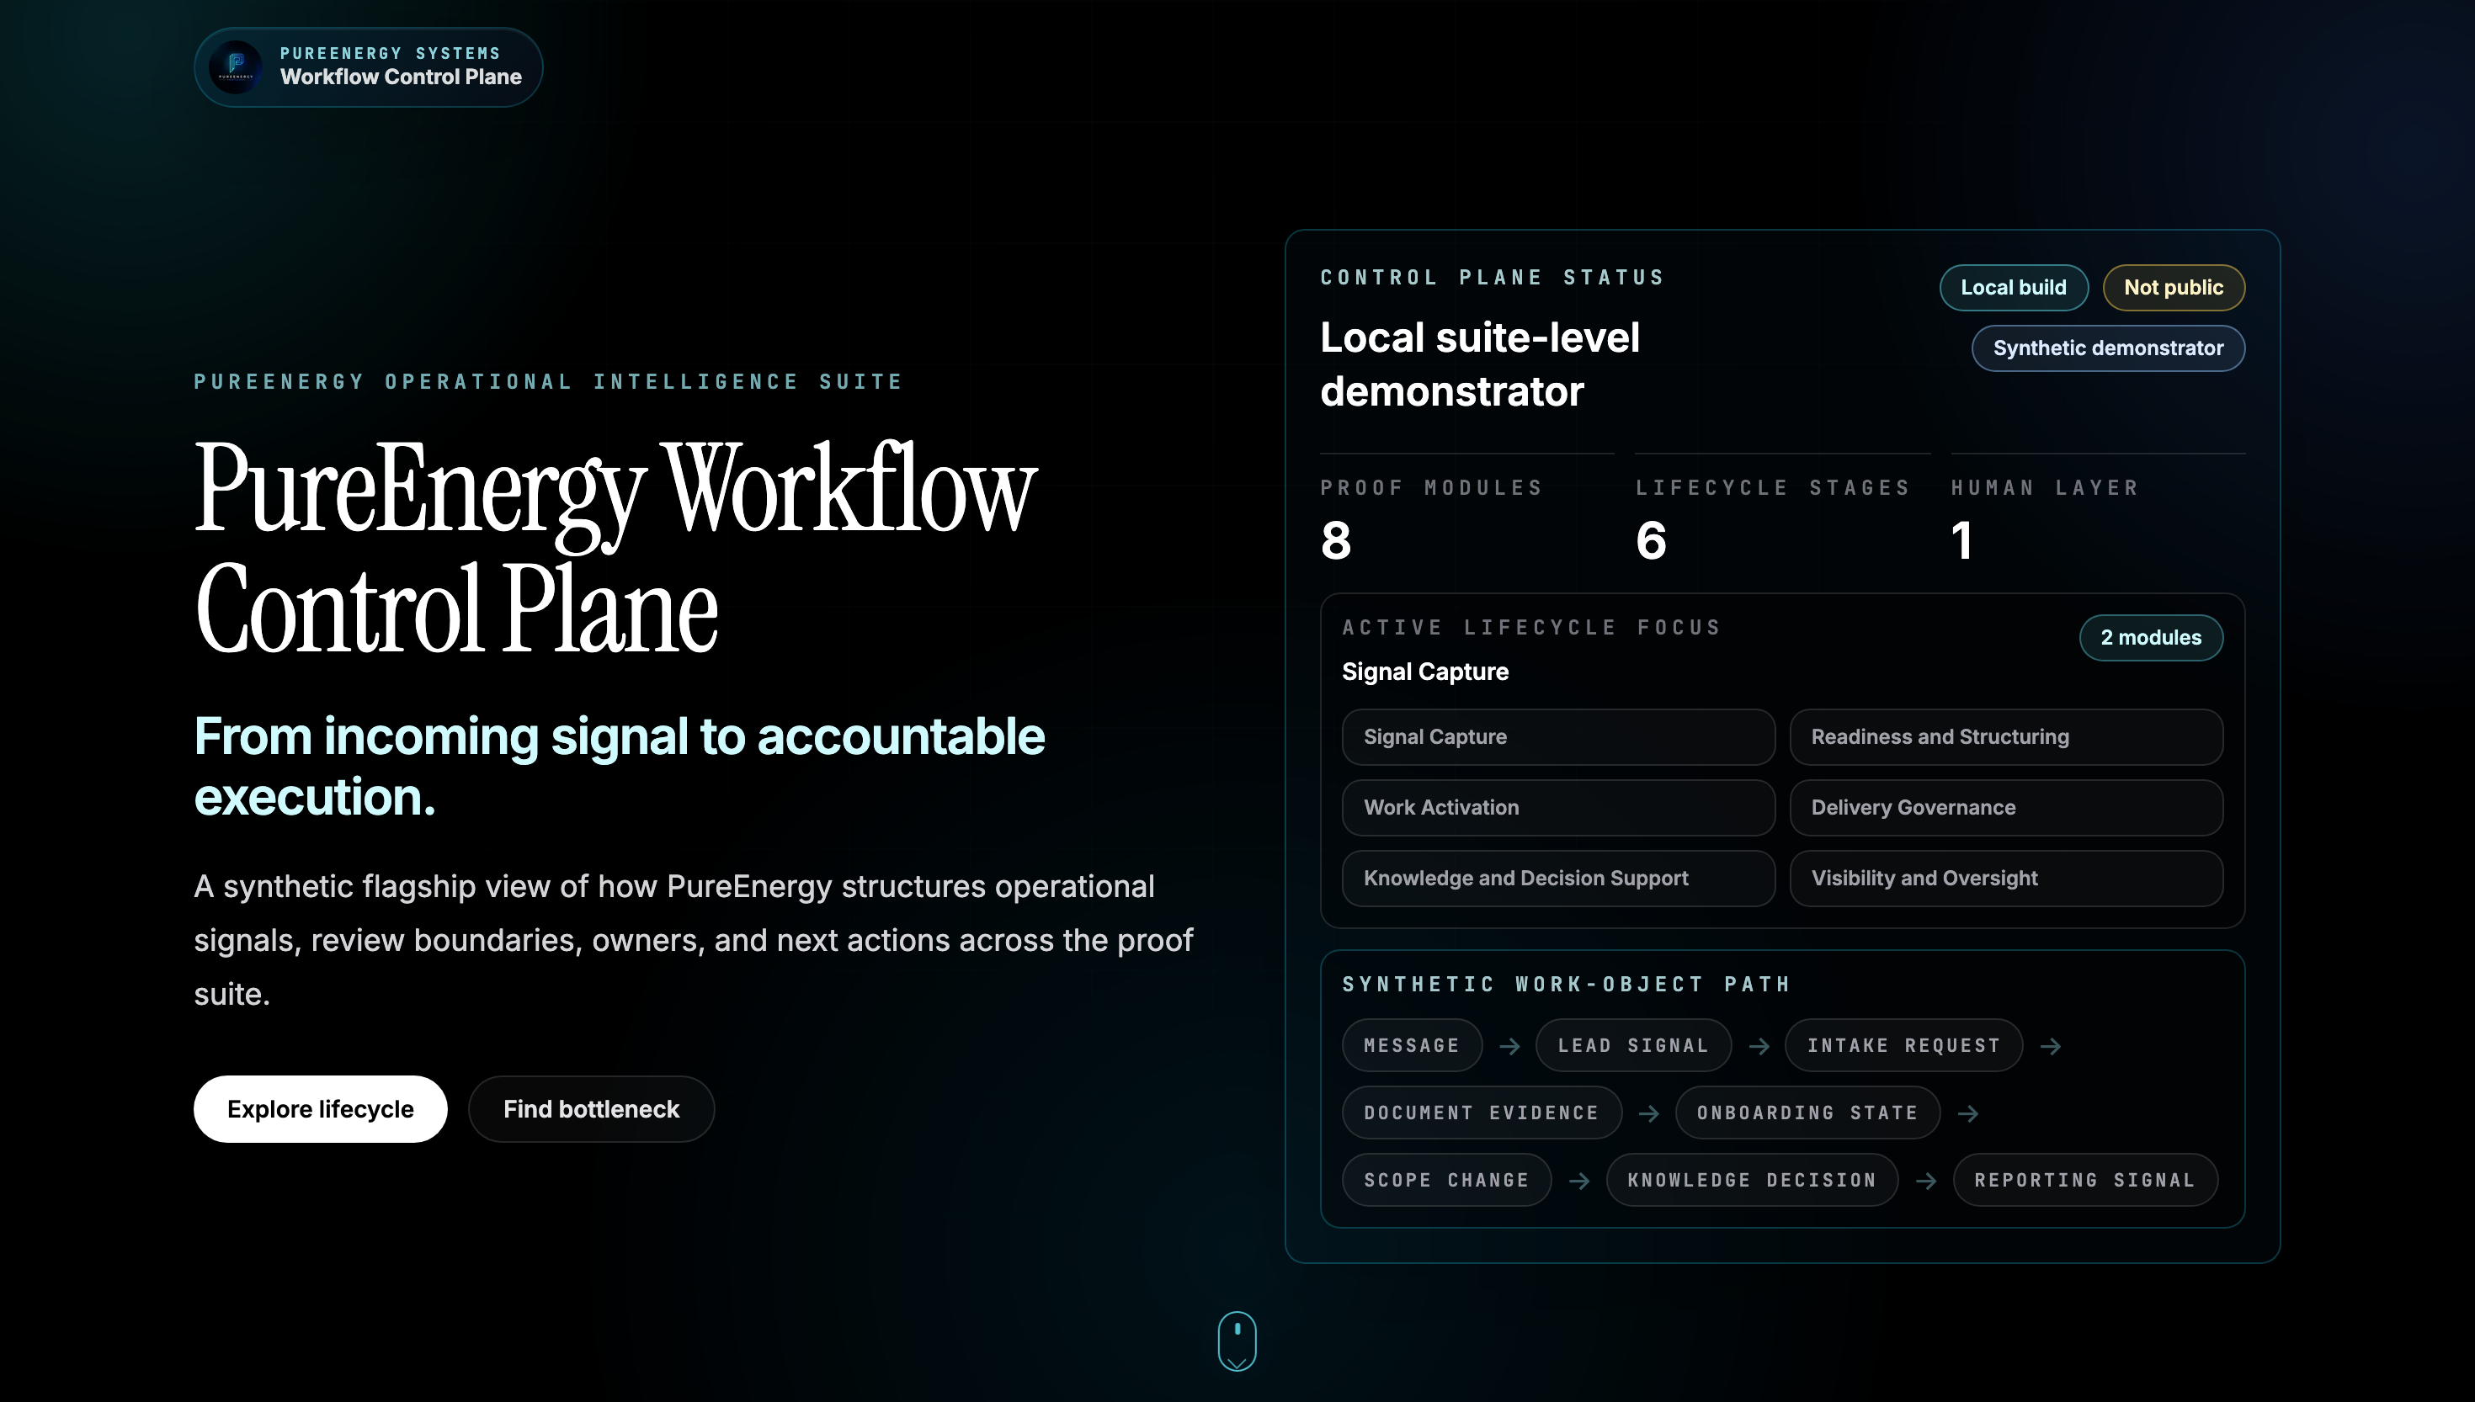Image resolution: width=2475 pixels, height=1402 pixels.
Task: Select the Knowledge and Decision Support stage
Action: click(x=1558, y=879)
